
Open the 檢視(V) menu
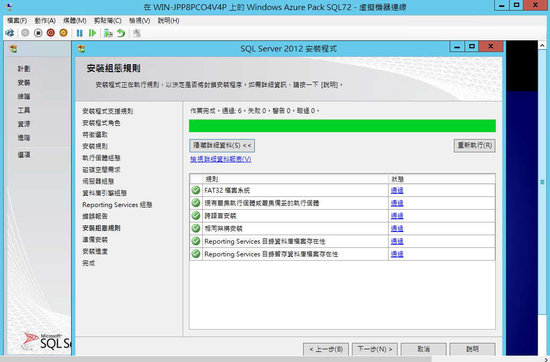(x=140, y=21)
